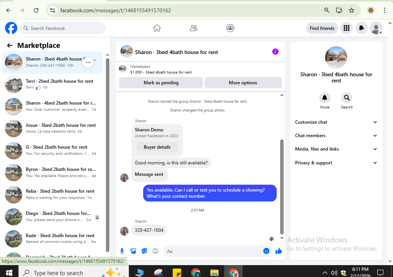This screenshot has width=393, height=277.
Task: Click the chat messages scrollbar thumb
Action: tap(282, 187)
